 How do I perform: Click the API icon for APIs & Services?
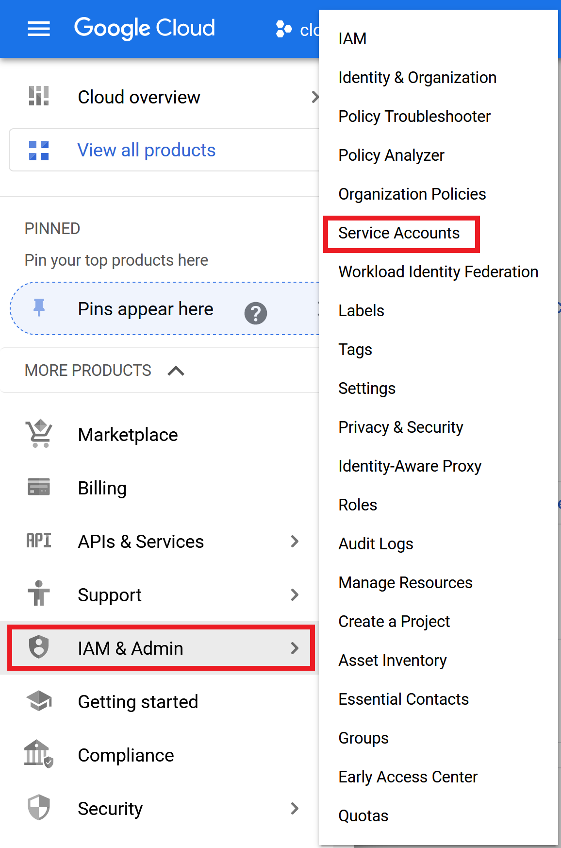tap(39, 541)
